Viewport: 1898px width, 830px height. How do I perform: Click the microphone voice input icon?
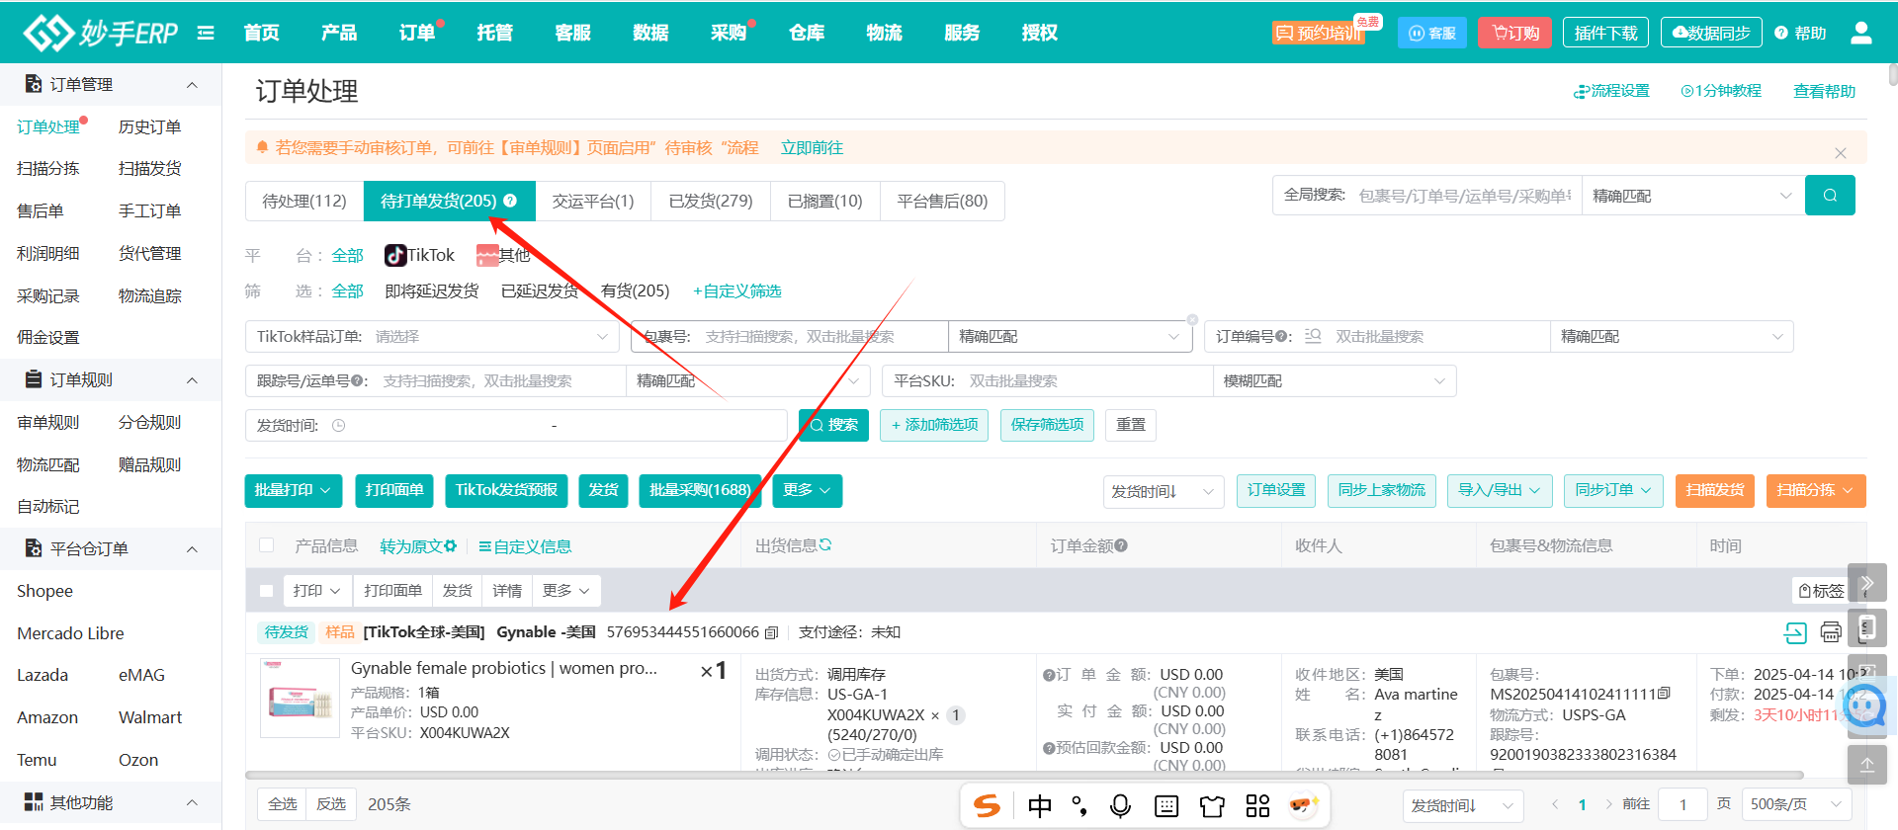pyautogui.click(x=1120, y=806)
